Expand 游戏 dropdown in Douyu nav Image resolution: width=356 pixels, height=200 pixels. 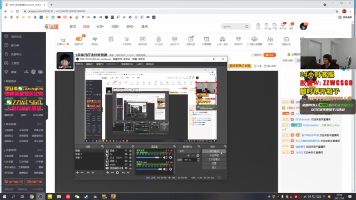tap(130, 27)
